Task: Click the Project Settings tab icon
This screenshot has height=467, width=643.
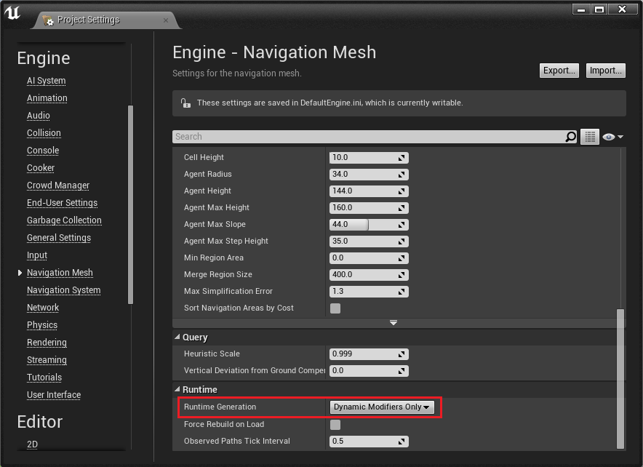Action: click(48, 20)
